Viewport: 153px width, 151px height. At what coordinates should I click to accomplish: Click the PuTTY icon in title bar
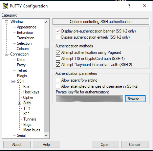pos(5,6)
